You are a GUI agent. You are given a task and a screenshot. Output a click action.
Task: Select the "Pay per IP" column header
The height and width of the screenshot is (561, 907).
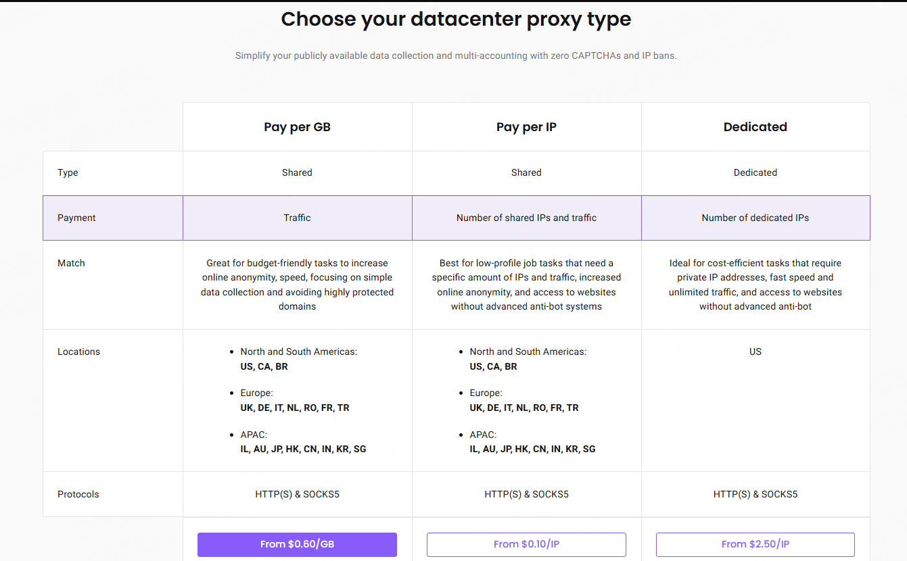pyautogui.click(x=526, y=127)
